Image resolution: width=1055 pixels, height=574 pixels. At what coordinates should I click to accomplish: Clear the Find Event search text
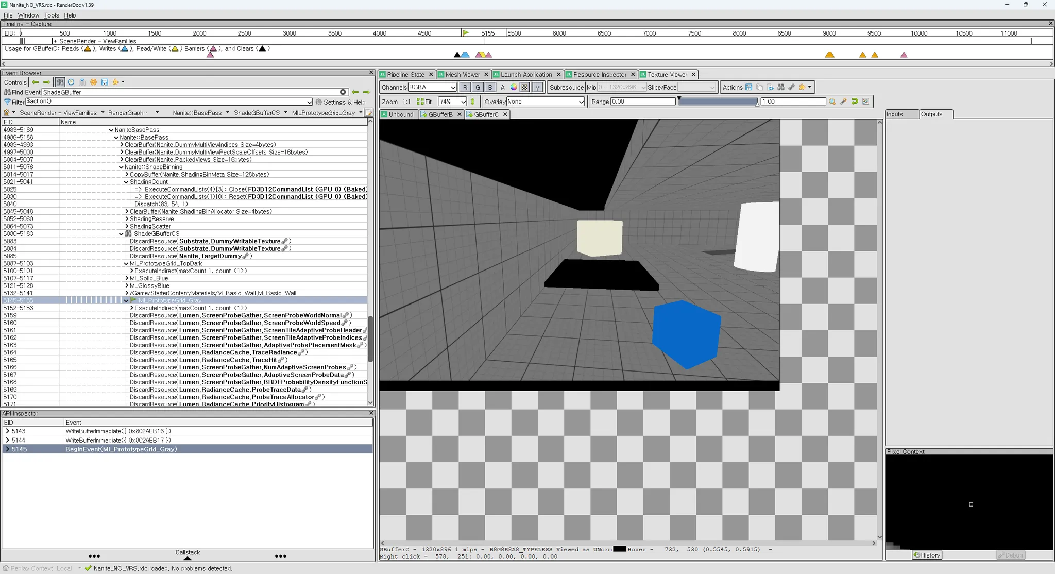click(343, 92)
